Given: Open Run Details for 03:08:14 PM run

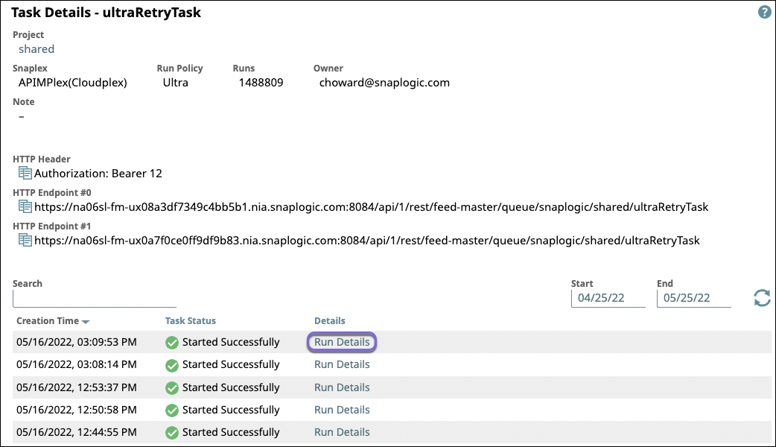Looking at the screenshot, I should 342,364.
